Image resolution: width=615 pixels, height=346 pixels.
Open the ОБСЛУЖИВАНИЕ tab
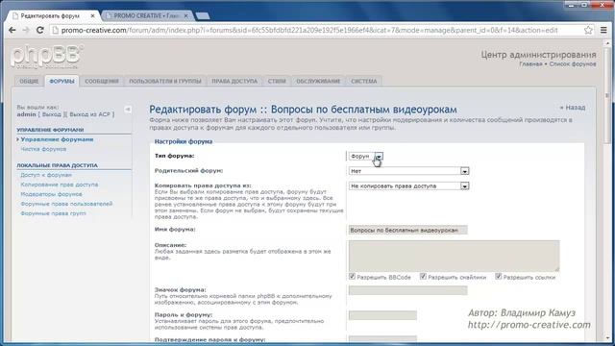pos(318,81)
